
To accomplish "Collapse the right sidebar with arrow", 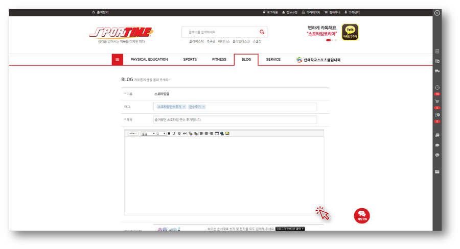I will click(x=437, y=13).
